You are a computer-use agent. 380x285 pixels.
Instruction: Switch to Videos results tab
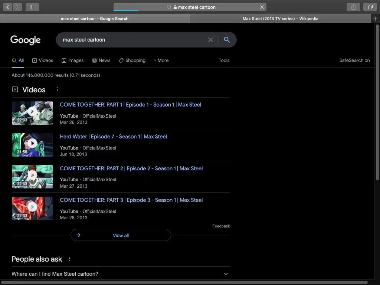pyautogui.click(x=43, y=60)
